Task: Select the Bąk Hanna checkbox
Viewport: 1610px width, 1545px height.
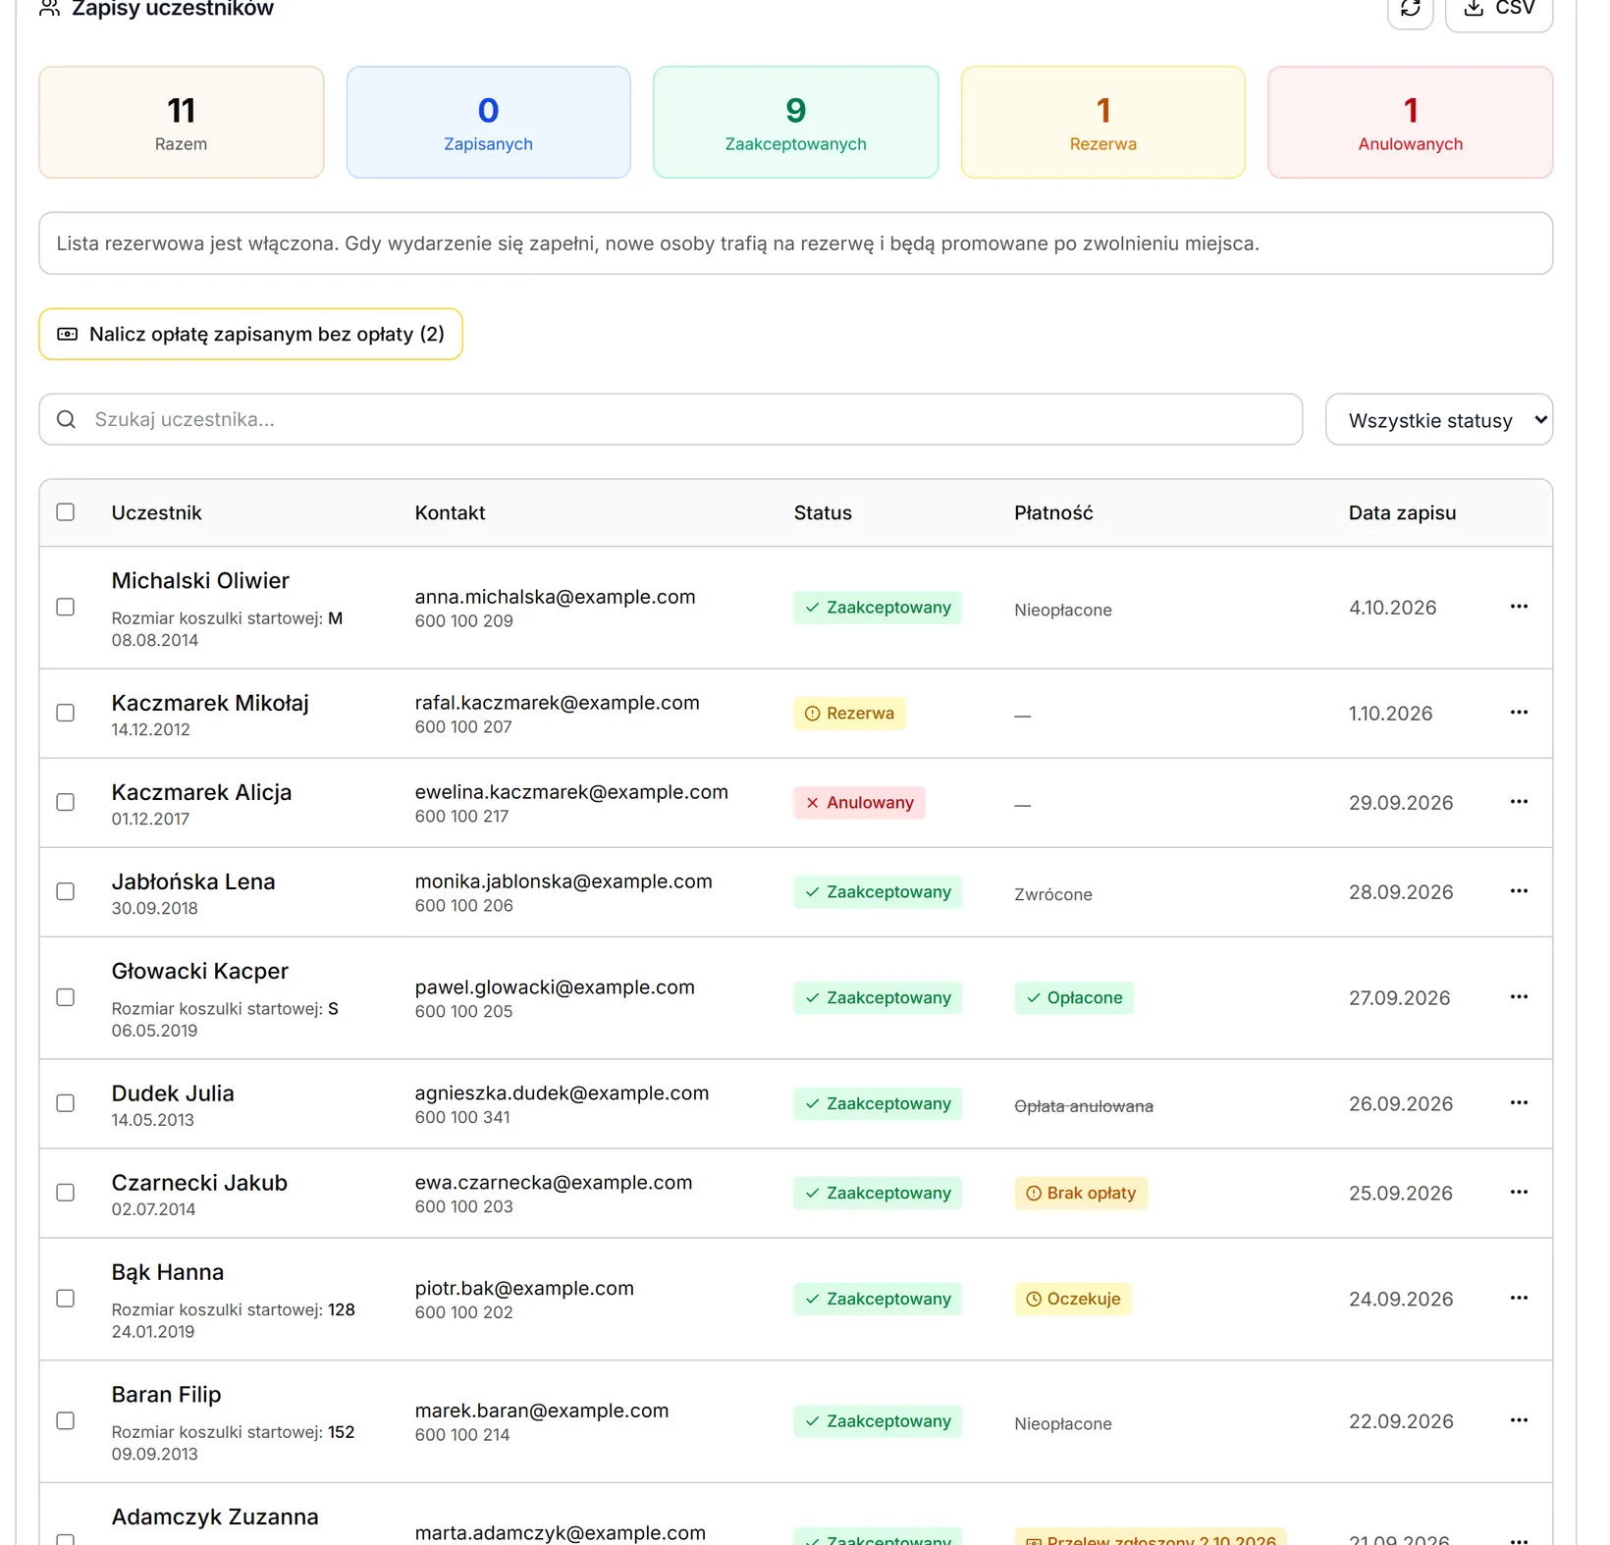Action: pos(66,1300)
